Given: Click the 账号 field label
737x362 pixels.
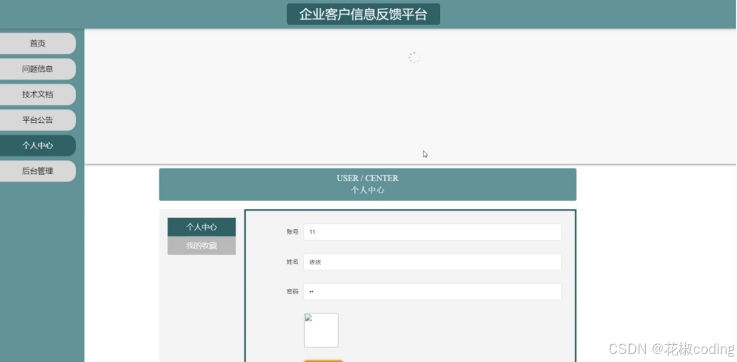Looking at the screenshot, I should coord(292,232).
